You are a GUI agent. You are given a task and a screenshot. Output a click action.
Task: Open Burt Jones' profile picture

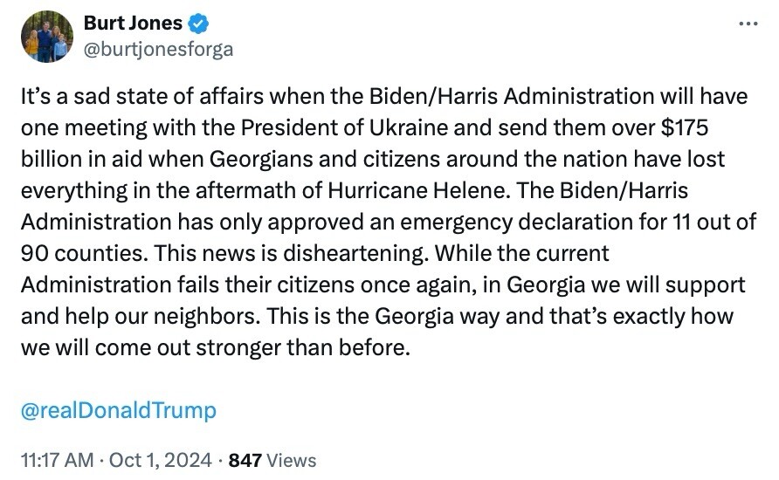[46, 37]
